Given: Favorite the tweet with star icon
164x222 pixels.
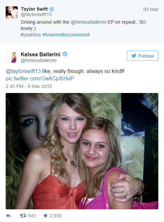Looking at the screenshot, I should click(45, 215).
